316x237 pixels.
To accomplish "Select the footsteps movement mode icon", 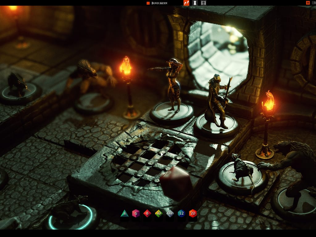I will point(186,2).
